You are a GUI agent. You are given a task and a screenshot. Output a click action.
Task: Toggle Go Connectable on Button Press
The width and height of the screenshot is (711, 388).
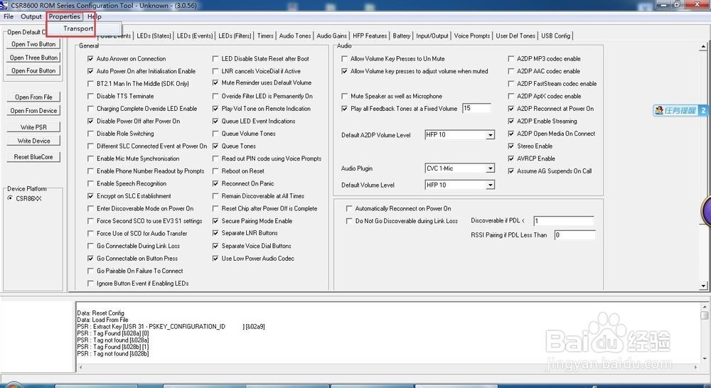click(90, 259)
